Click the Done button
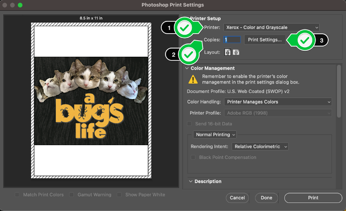The image size is (346, 211). coord(267,198)
